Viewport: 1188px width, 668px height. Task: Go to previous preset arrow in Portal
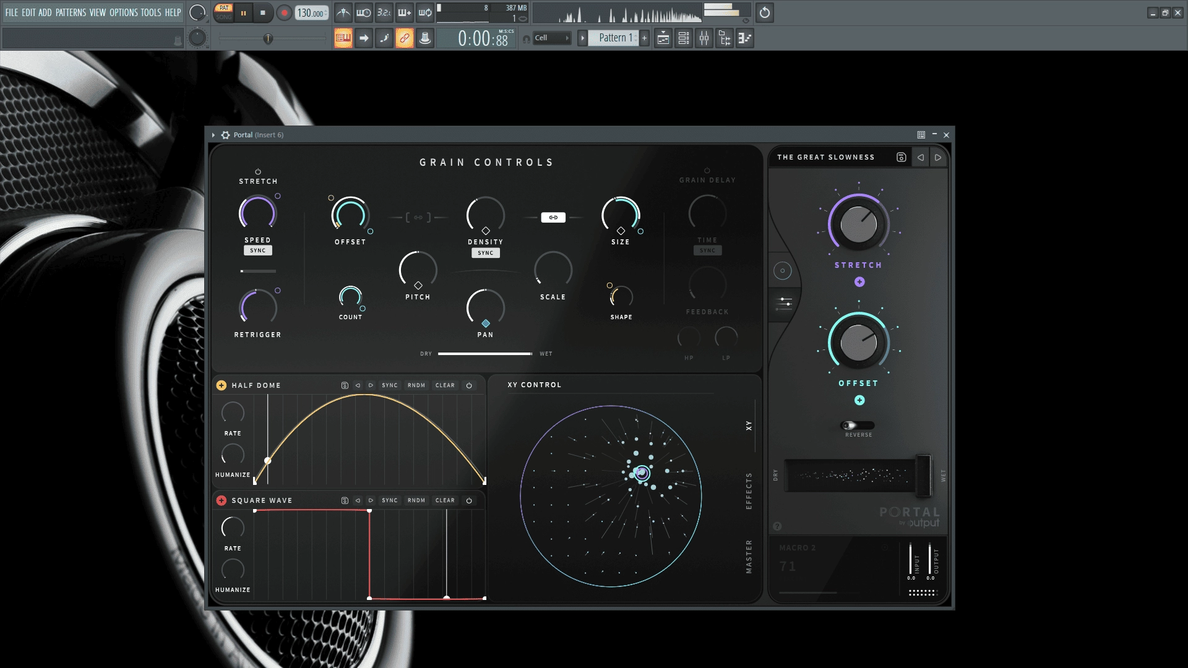[x=921, y=157]
